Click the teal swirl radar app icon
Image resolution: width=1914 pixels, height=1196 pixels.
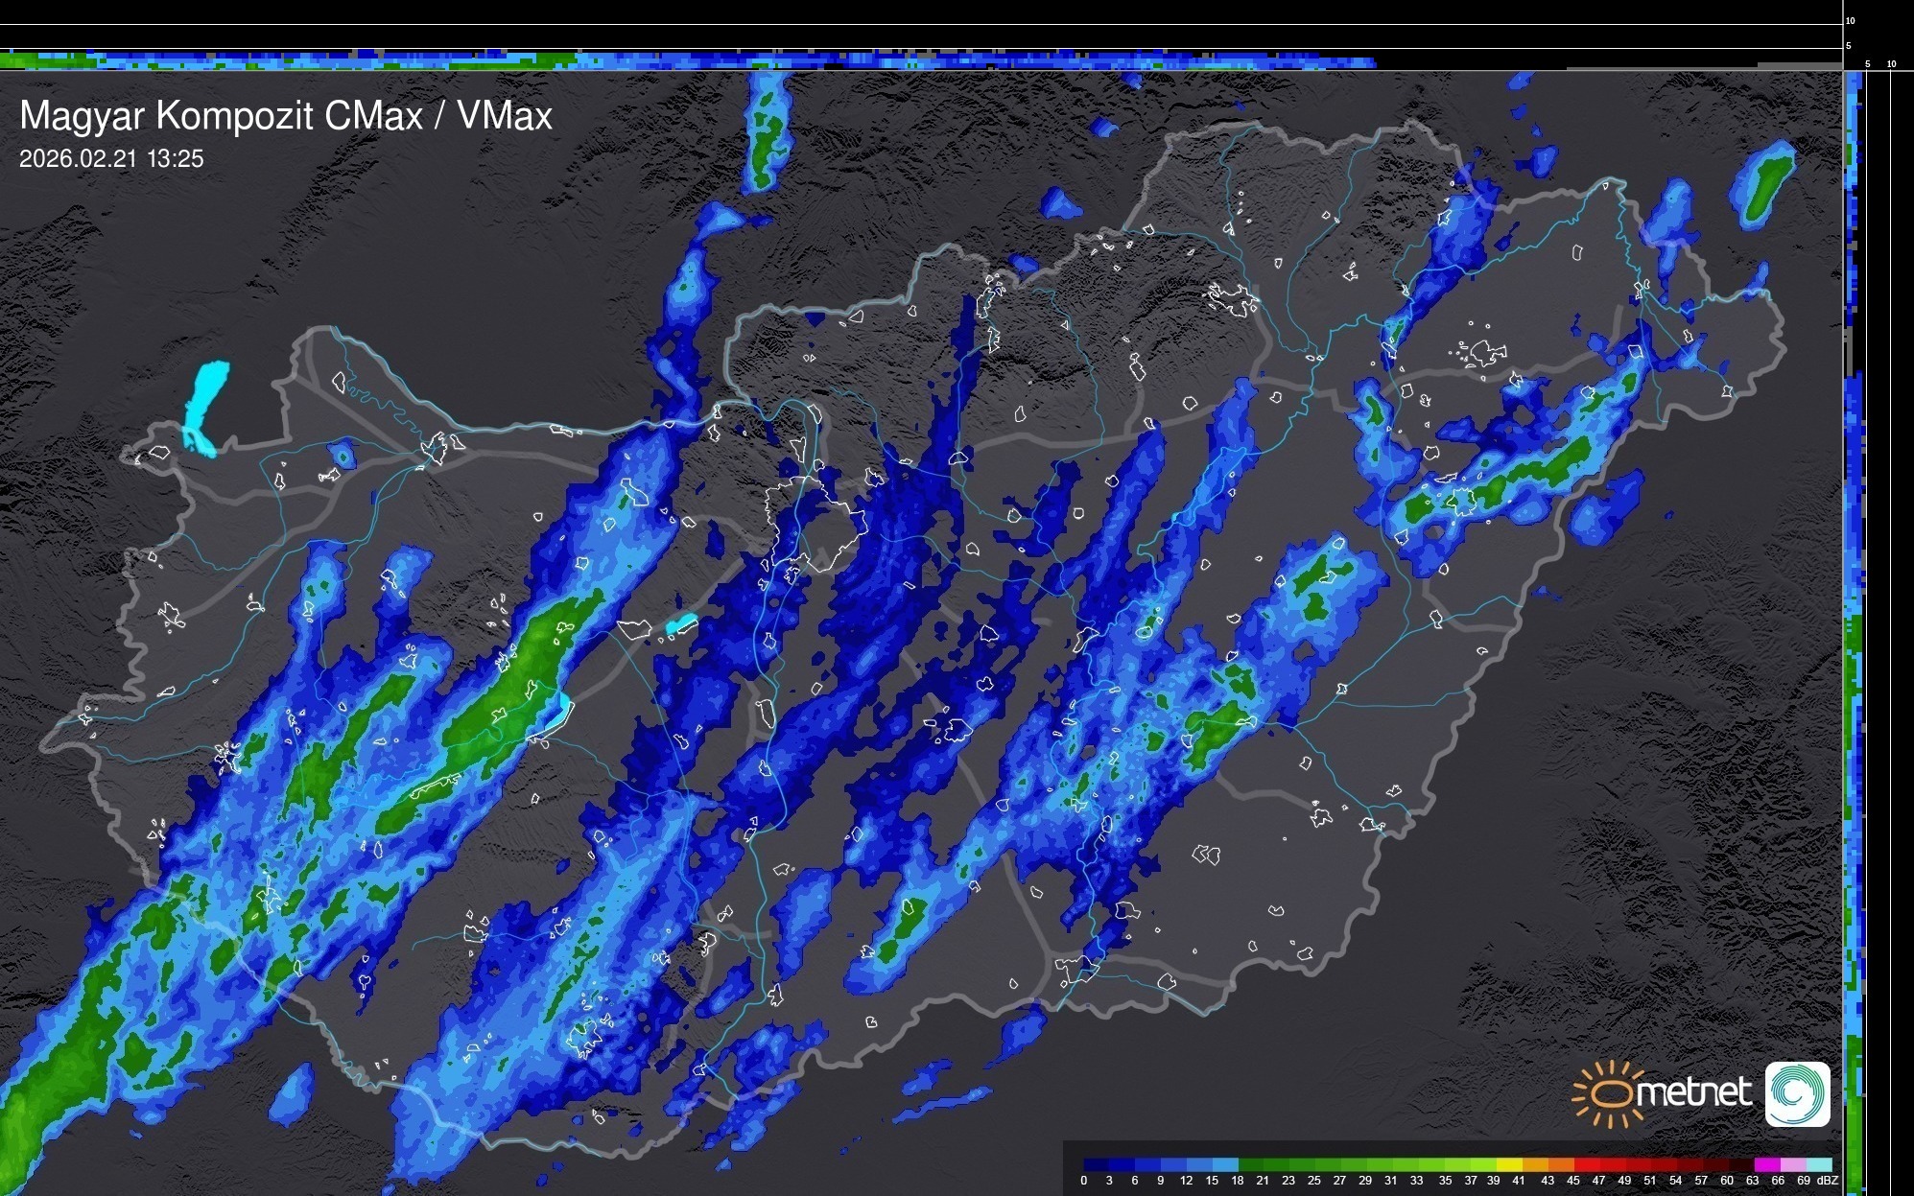[x=1797, y=1093]
